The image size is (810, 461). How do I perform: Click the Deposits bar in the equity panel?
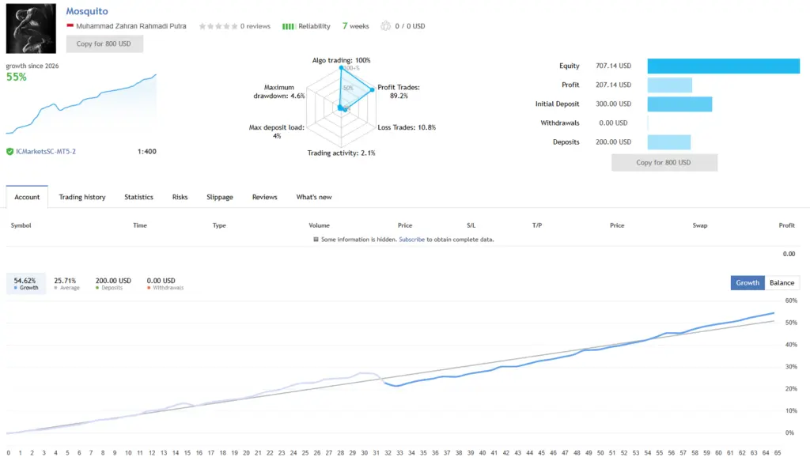click(669, 142)
